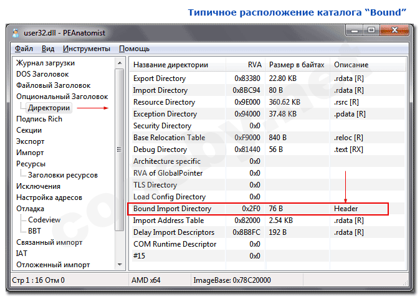The height and width of the screenshot is (299, 420).
Task: Select Подпись Rich in navigation tree
Action: [39, 119]
